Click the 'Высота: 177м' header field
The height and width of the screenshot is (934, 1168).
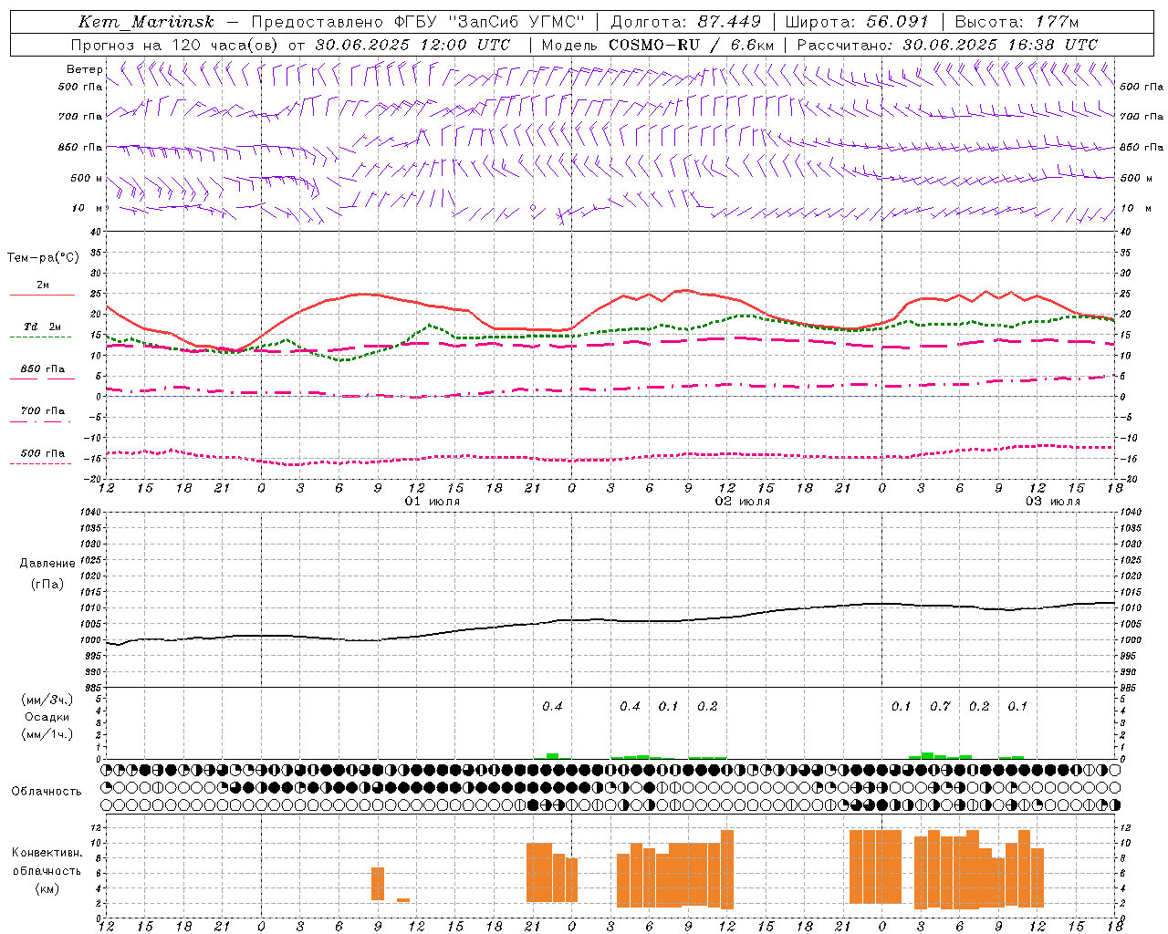tap(1017, 22)
